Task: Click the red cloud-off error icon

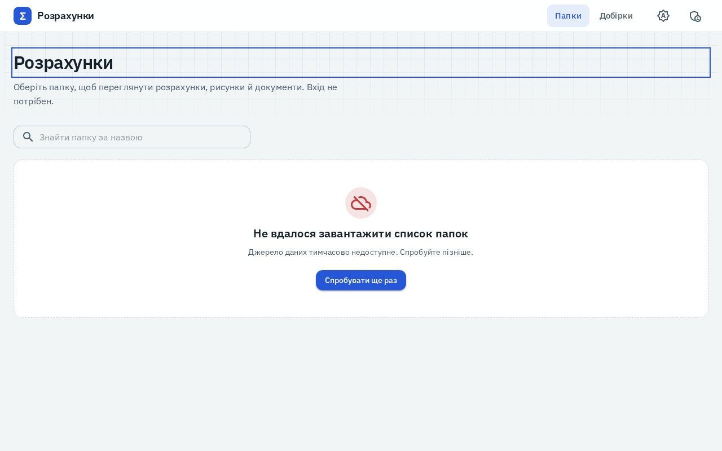Action: pyautogui.click(x=361, y=203)
